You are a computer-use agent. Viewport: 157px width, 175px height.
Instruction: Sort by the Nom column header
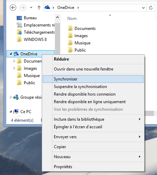pyautogui.click(x=72, y=19)
